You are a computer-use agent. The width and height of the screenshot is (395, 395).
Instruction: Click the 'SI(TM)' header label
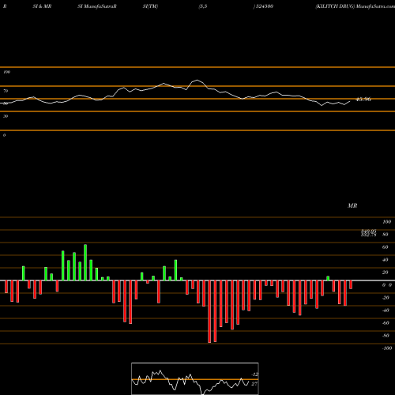coord(150,6)
